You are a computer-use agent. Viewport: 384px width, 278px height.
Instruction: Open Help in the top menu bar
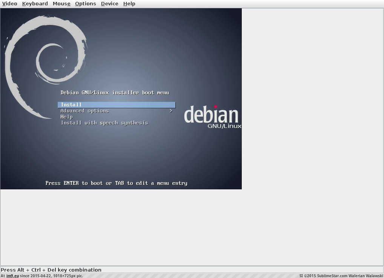pos(129,4)
